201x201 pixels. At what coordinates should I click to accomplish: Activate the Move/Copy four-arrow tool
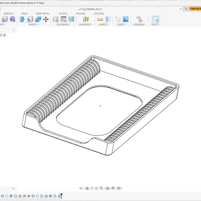click(46, 20)
